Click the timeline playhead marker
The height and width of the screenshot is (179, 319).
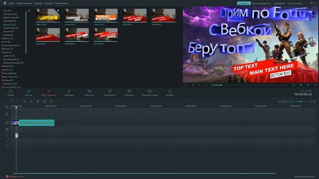(x=16, y=107)
